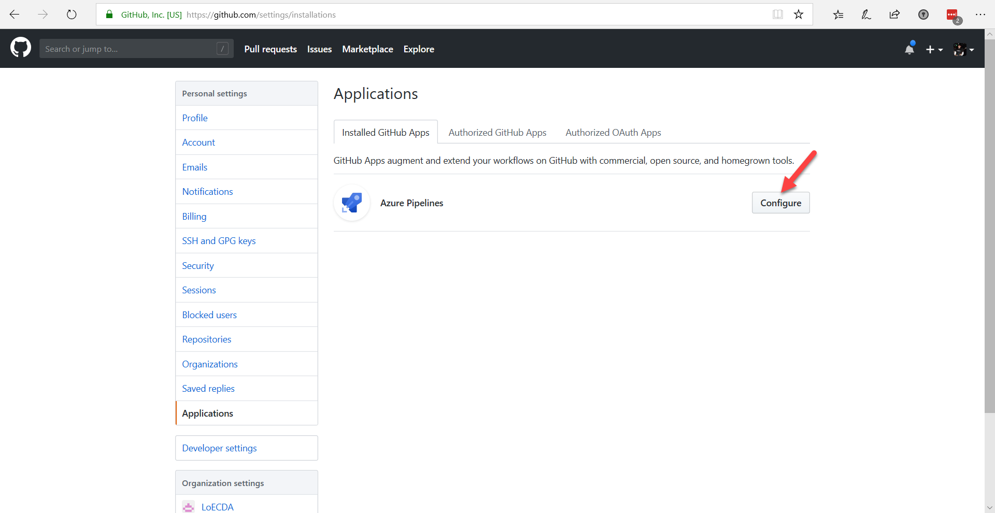
Task: Focus the Search or jump to field
Action: 136,49
